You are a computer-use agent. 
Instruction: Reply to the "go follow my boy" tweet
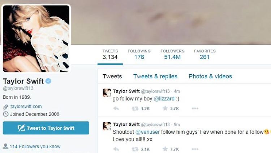tap(116, 109)
